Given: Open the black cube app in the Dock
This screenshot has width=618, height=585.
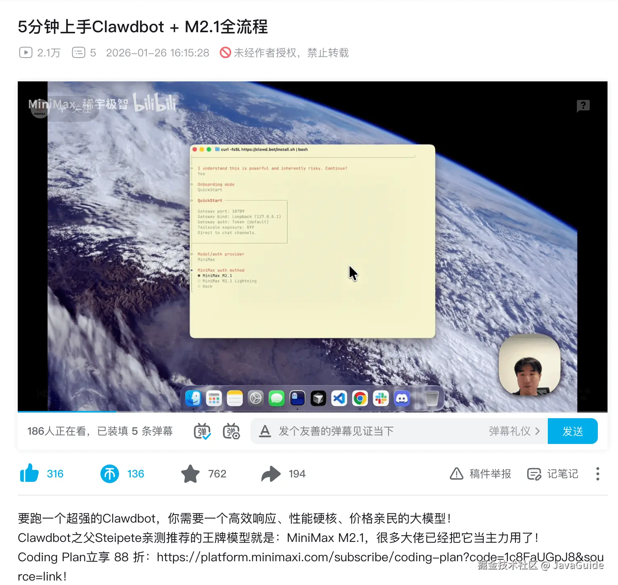Looking at the screenshot, I should tap(318, 399).
